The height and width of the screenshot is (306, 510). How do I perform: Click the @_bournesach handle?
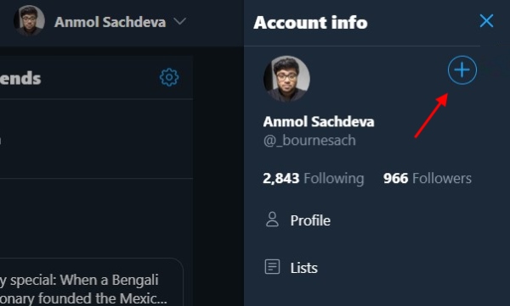click(x=309, y=141)
